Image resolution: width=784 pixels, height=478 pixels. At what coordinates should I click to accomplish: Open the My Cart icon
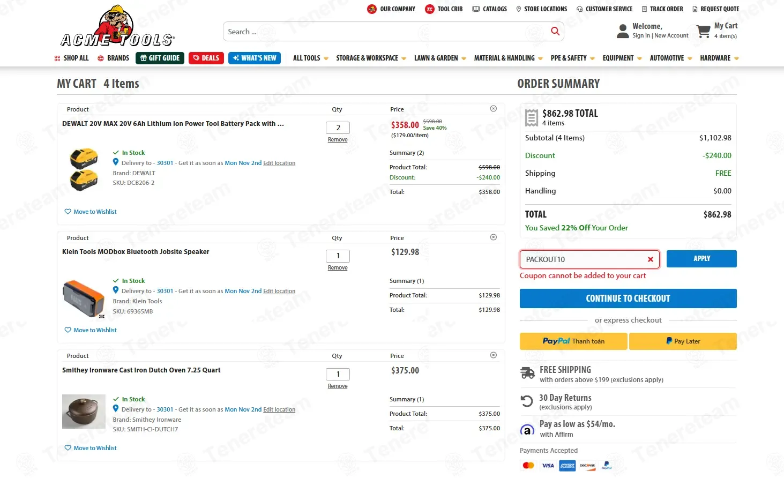pos(704,31)
